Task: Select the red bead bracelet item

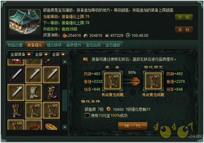Action: tap(33, 125)
